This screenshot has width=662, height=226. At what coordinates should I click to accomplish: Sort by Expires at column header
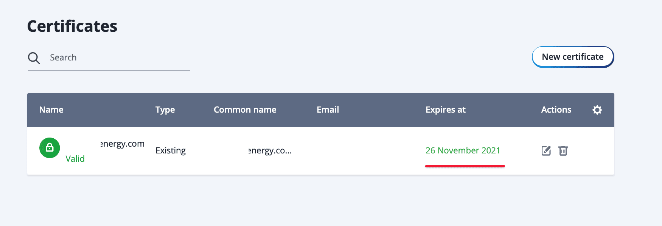click(445, 110)
